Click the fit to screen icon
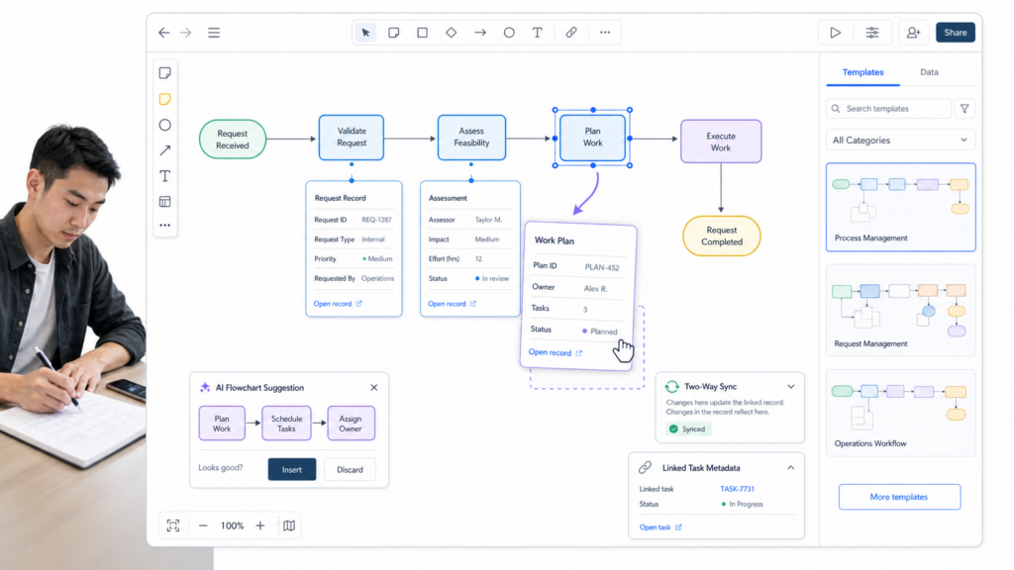Screen dimensions: 1014x570 173,525
